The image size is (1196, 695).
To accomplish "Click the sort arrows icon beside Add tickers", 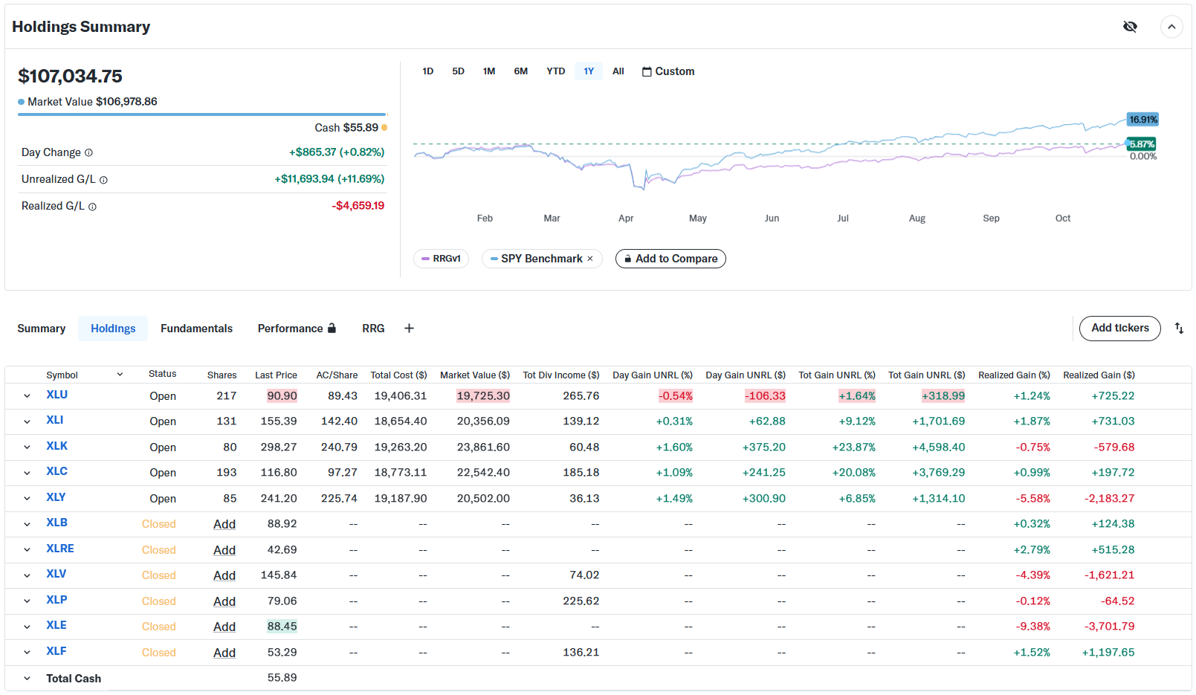I will click(x=1179, y=329).
